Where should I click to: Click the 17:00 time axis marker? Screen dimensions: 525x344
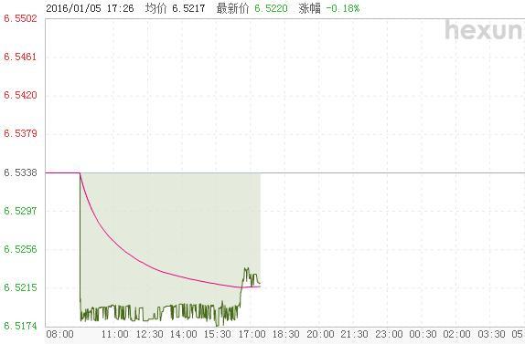[252, 334]
